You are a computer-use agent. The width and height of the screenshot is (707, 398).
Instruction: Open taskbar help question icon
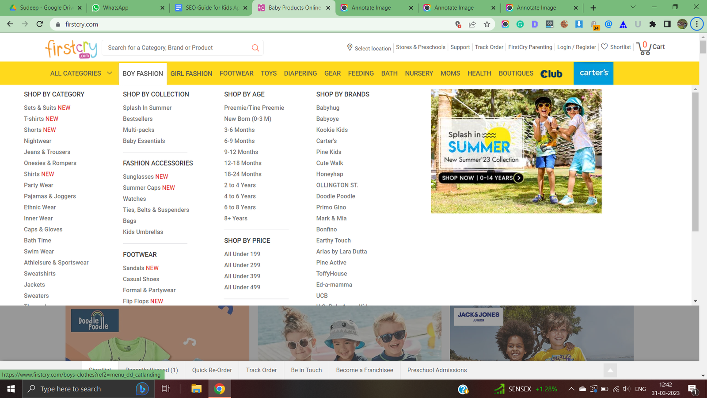point(463,389)
